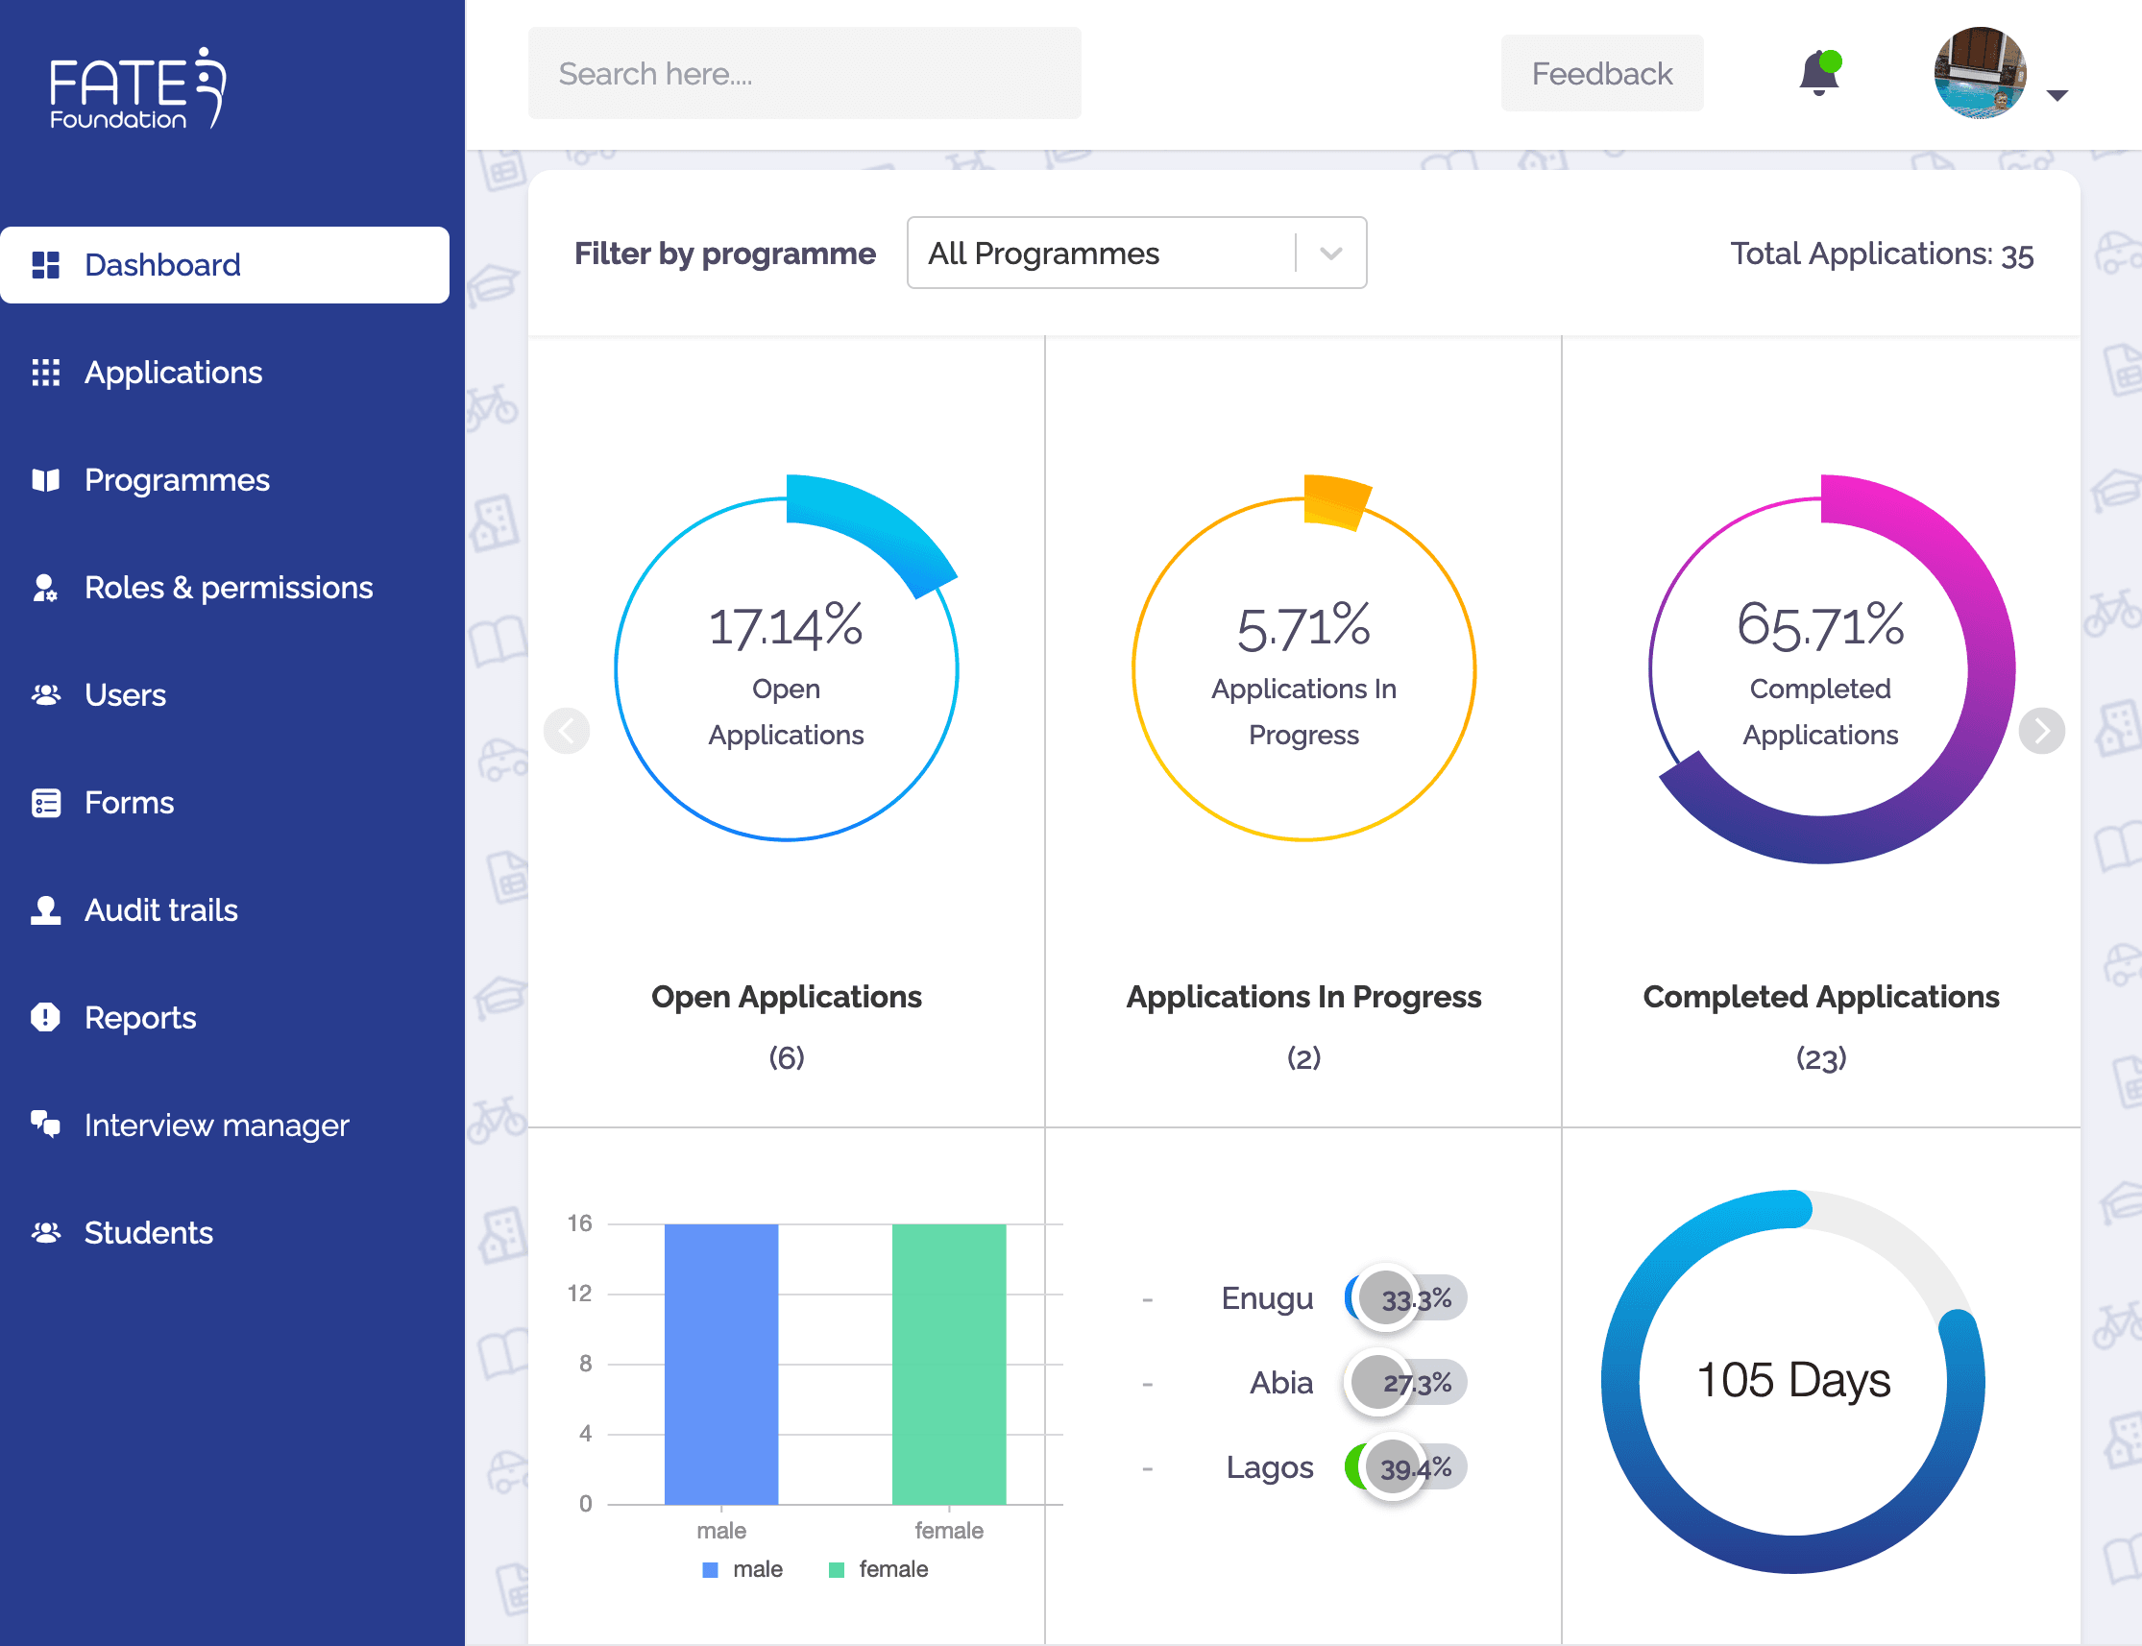Click the user profile avatar photo
Screen dimensions: 2142x1646
click(1979, 74)
